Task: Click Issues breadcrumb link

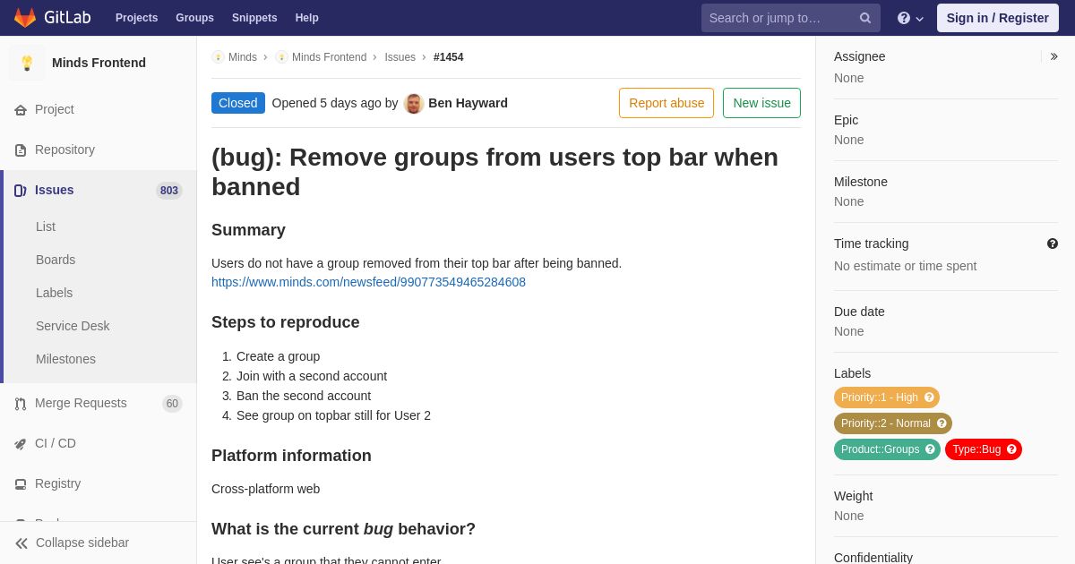Action: pos(400,57)
